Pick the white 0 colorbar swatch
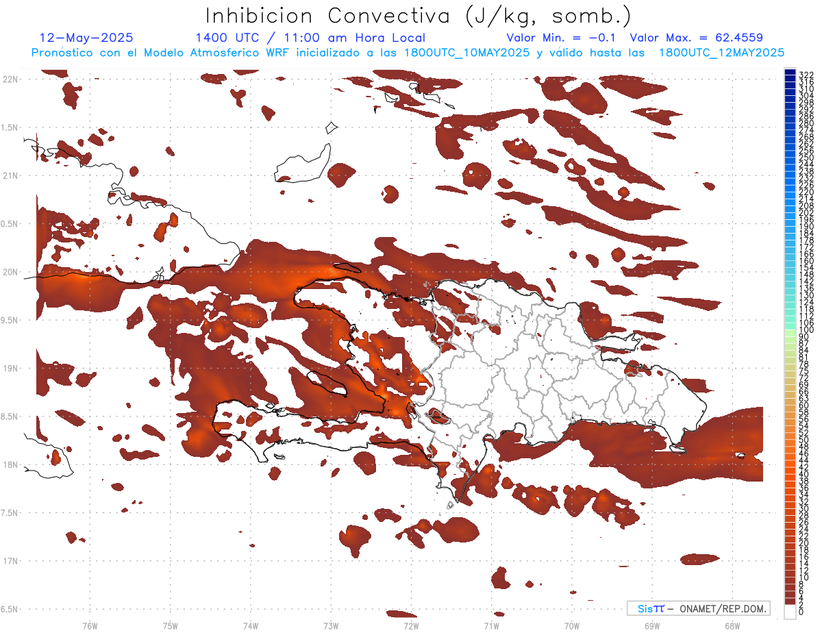The image size is (822, 635). click(790, 612)
